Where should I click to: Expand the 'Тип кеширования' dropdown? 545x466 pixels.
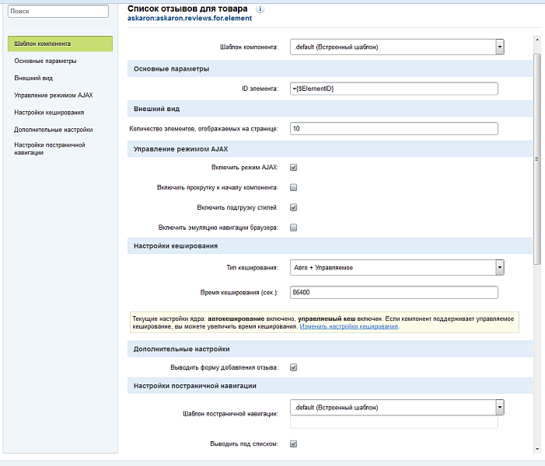coord(500,268)
